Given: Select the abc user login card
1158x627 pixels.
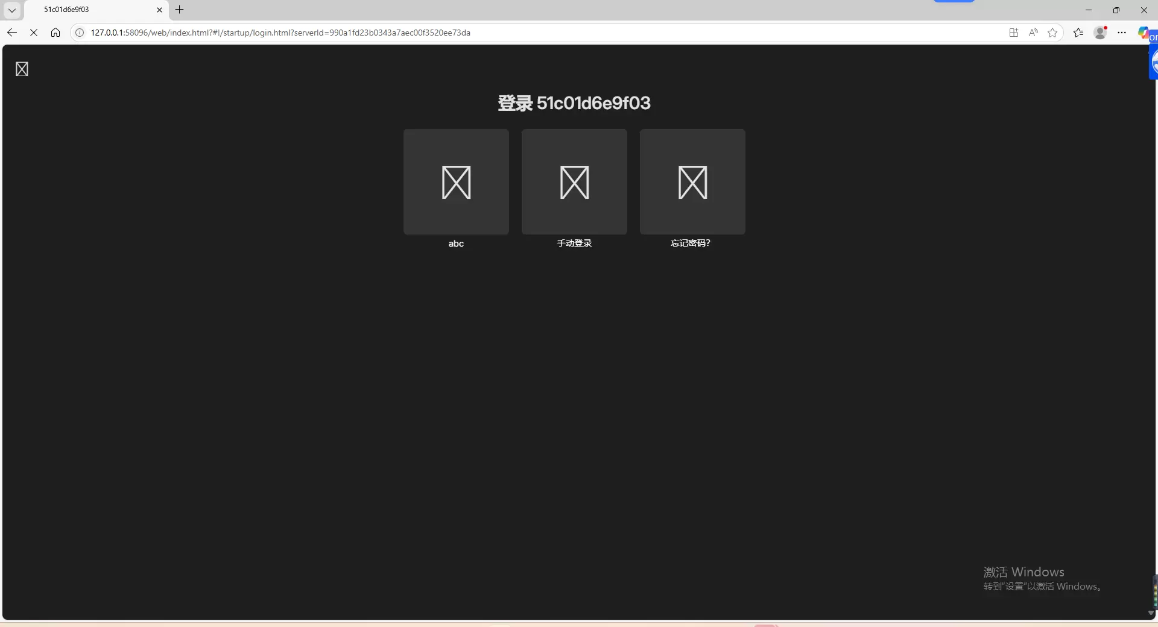Looking at the screenshot, I should [456, 182].
